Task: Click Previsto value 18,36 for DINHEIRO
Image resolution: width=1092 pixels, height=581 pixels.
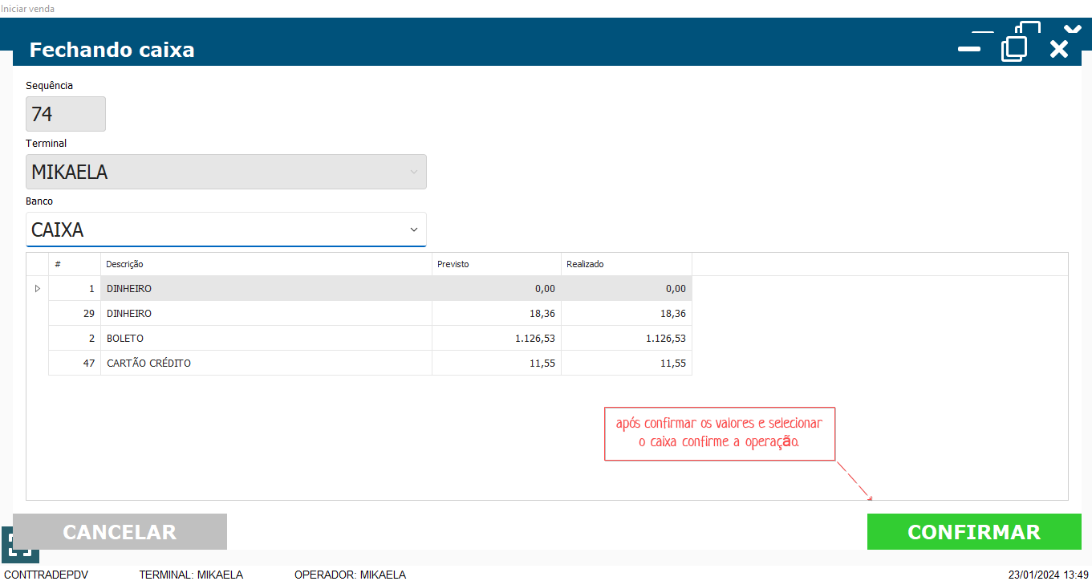Action: click(497, 313)
